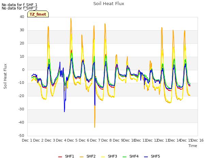Click the -30 y-axis tick label
The image size is (218, 163).
point(21,109)
